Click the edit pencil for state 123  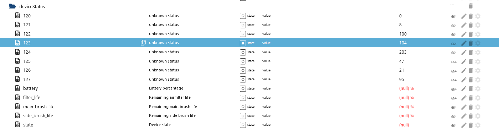click(x=464, y=43)
